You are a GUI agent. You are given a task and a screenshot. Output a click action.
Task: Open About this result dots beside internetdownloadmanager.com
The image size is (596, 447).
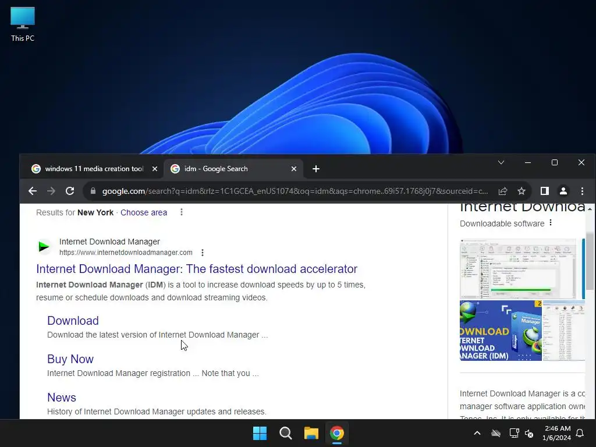coord(203,253)
